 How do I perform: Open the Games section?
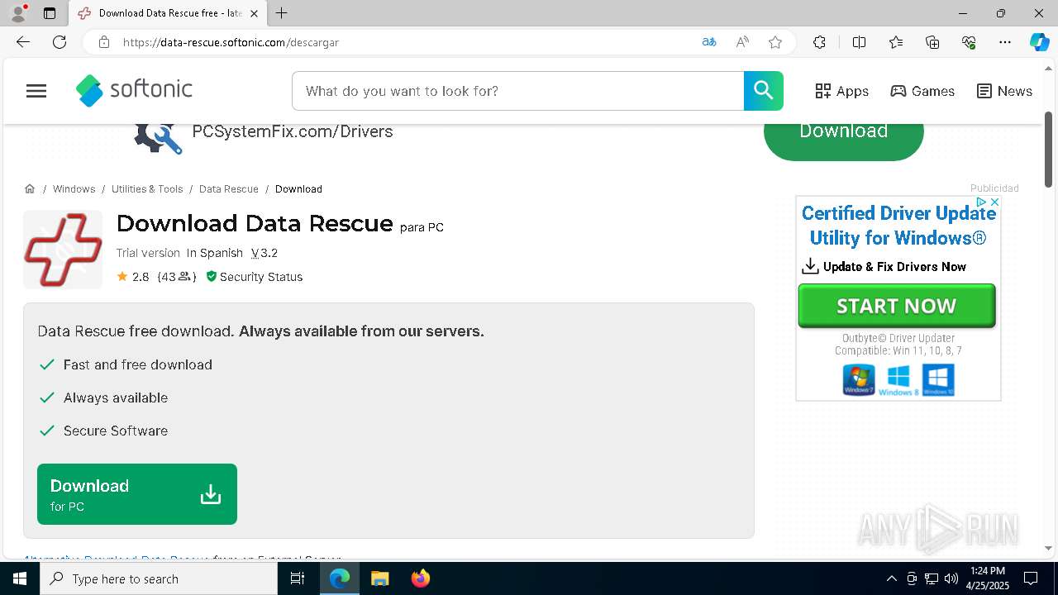pyautogui.click(x=922, y=91)
